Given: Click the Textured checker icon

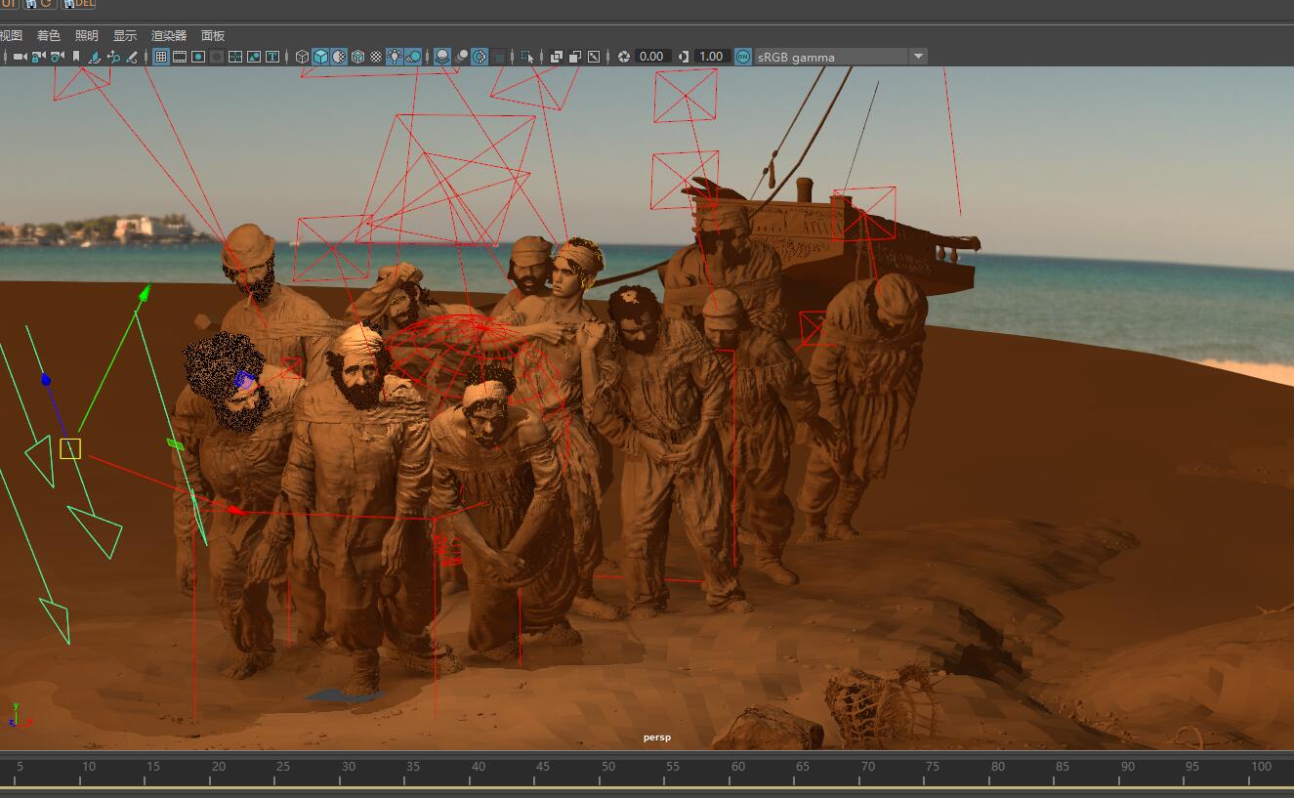Looking at the screenshot, I should (x=376, y=57).
